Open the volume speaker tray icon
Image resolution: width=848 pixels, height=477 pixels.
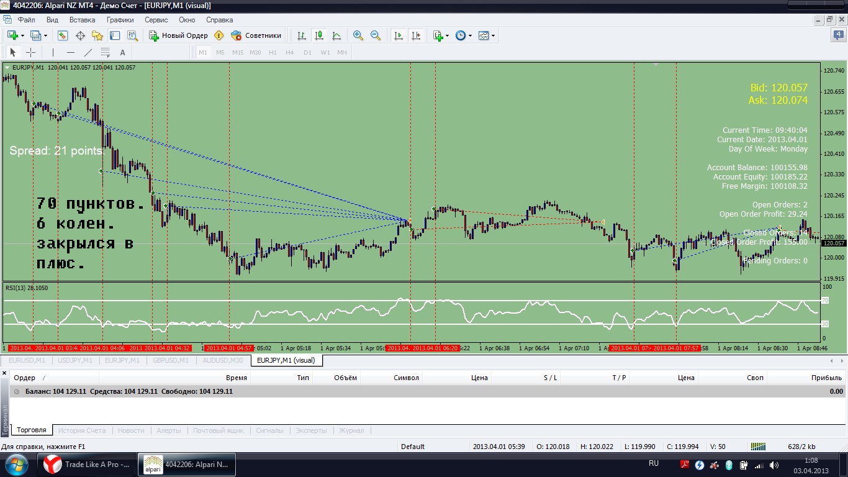click(x=774, y=465)
